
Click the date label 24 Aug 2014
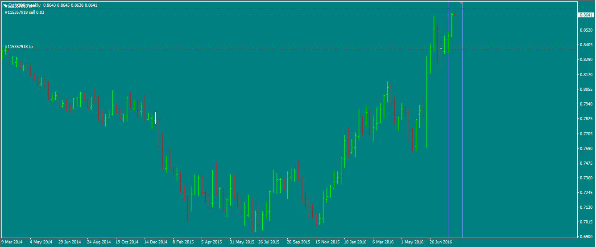[x=99, y=242]
